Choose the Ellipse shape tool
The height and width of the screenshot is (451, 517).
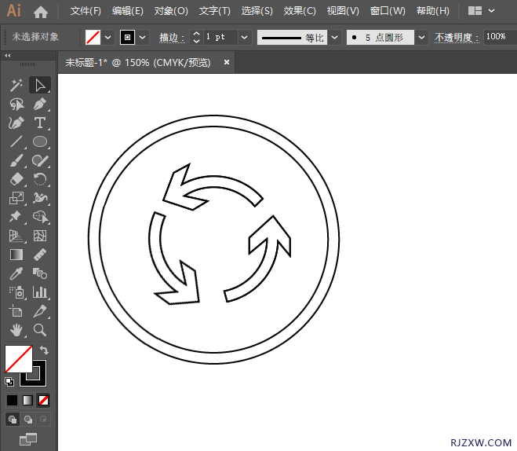click(x=40, y=142)
